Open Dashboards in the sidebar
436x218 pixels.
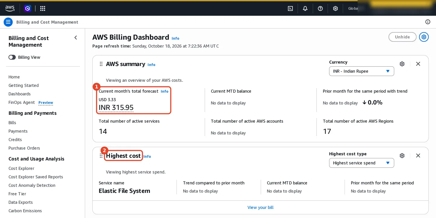pyautogui.click(x=20, y=94)
